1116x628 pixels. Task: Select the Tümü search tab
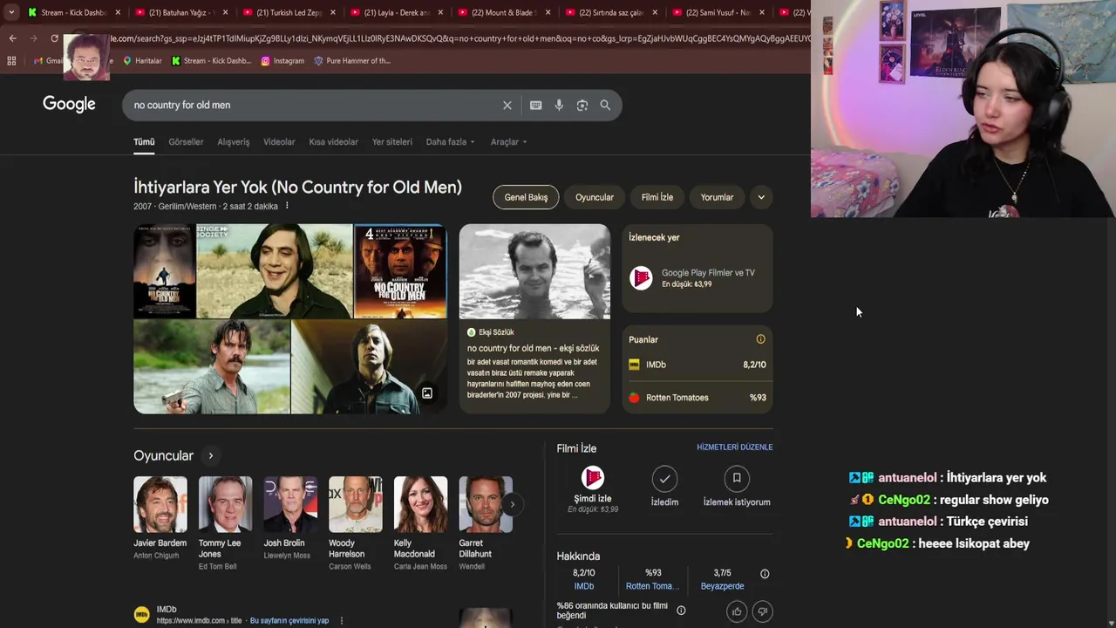[144, 142]
